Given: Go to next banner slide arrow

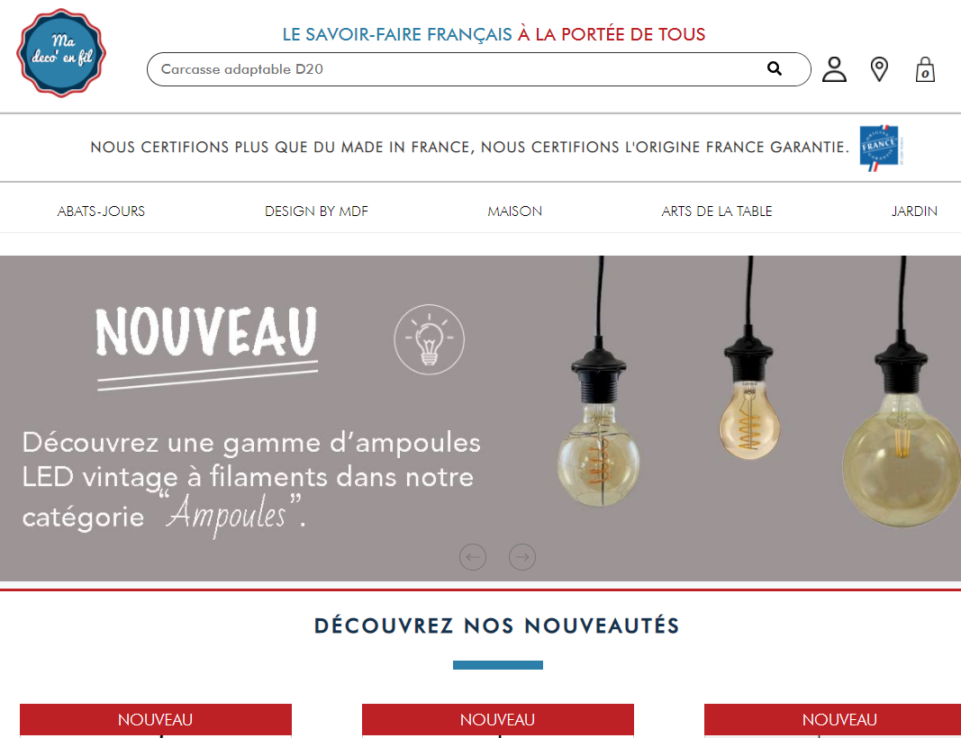Looking at the screenshot, I should pyautogui.click(x=522, y=557).
